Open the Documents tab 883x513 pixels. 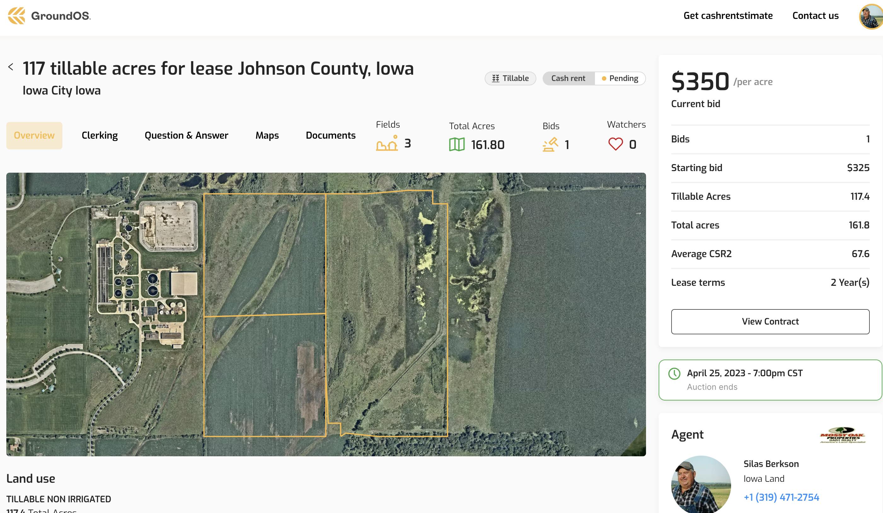(330, 135)
